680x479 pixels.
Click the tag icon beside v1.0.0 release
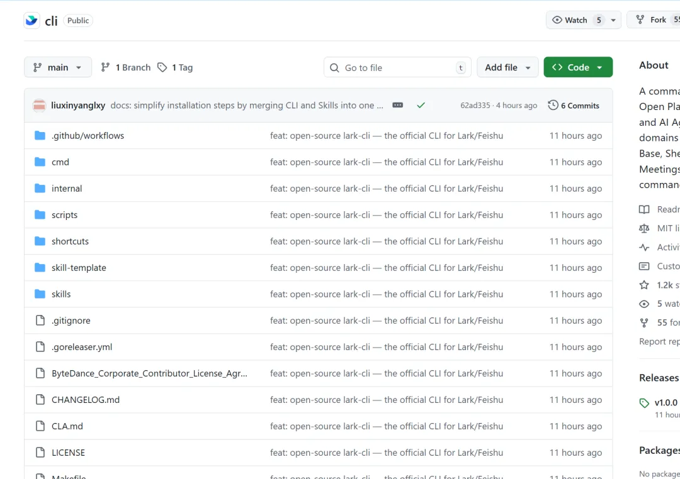click(645, 403)
